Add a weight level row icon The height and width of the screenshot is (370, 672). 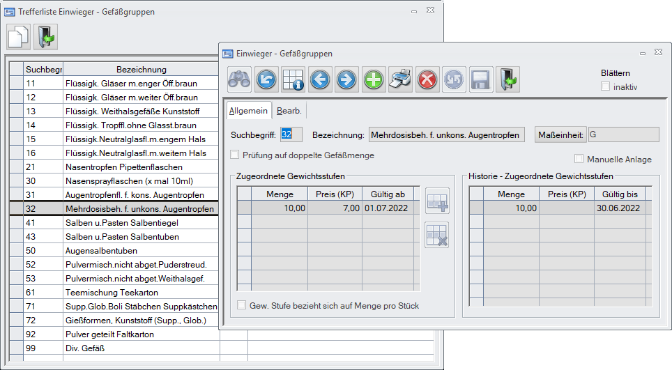point(437,200)
